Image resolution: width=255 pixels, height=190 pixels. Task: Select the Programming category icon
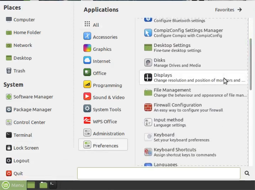click(x=87, y=84)
